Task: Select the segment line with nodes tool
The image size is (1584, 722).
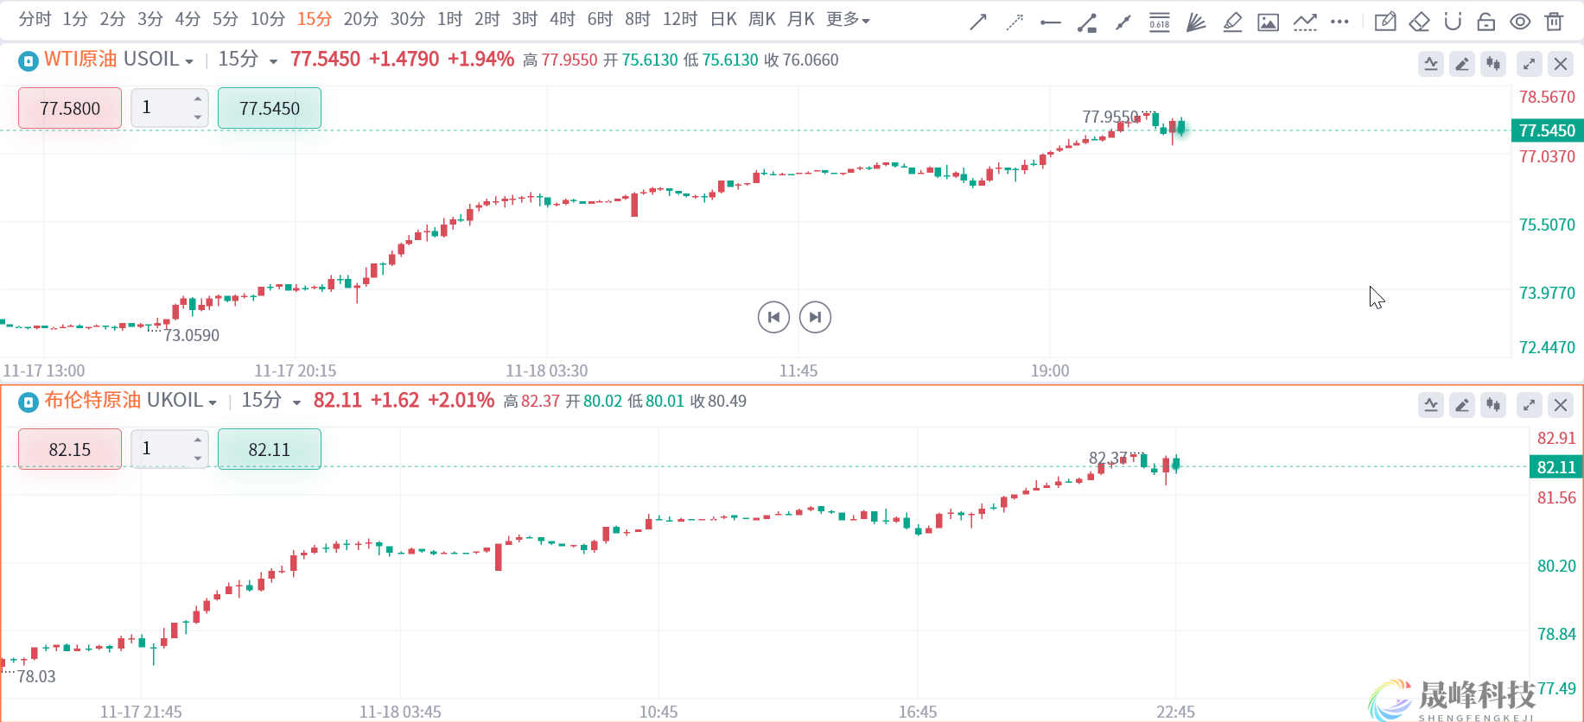Action: click(x=1123, y=22)
